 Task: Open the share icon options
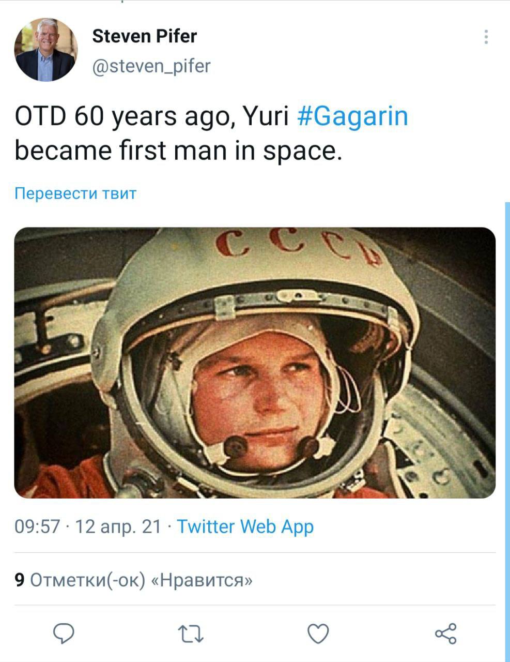click(x=445, y=634)
